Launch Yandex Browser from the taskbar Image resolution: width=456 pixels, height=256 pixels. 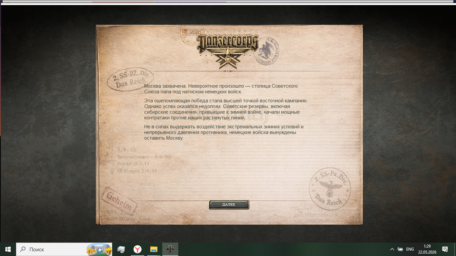[138, 249]
